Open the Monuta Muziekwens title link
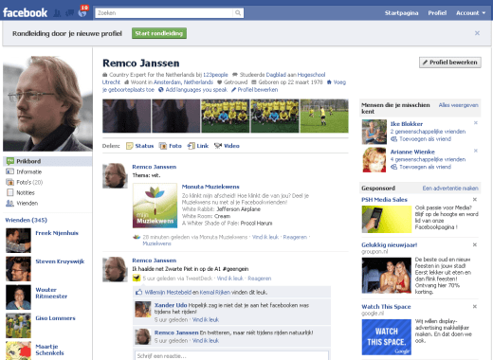493x360 pixels. [210, 187]
